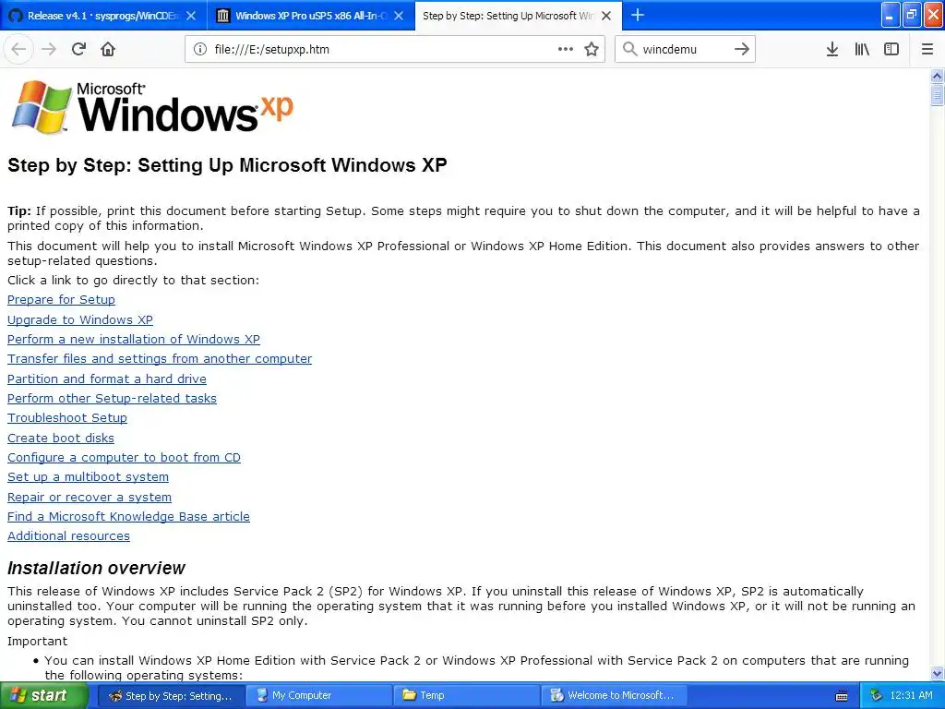This screenshot has width=945, height=709.
Task: Open the Firefox hamburger menu
Action: 927,49
